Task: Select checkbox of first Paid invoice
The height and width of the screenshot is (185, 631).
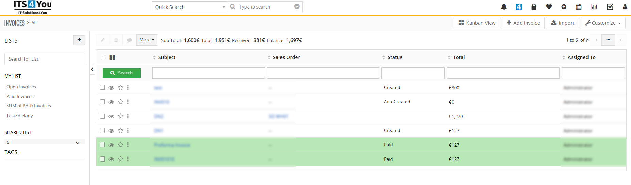Action: point(102,145)
